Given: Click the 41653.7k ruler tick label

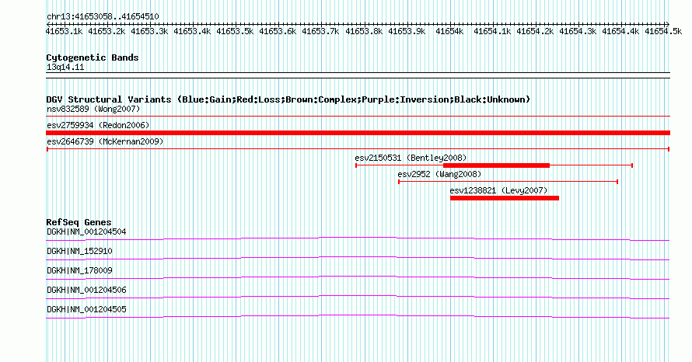Looking at the screenshot, I should click(x=320, y=32).
